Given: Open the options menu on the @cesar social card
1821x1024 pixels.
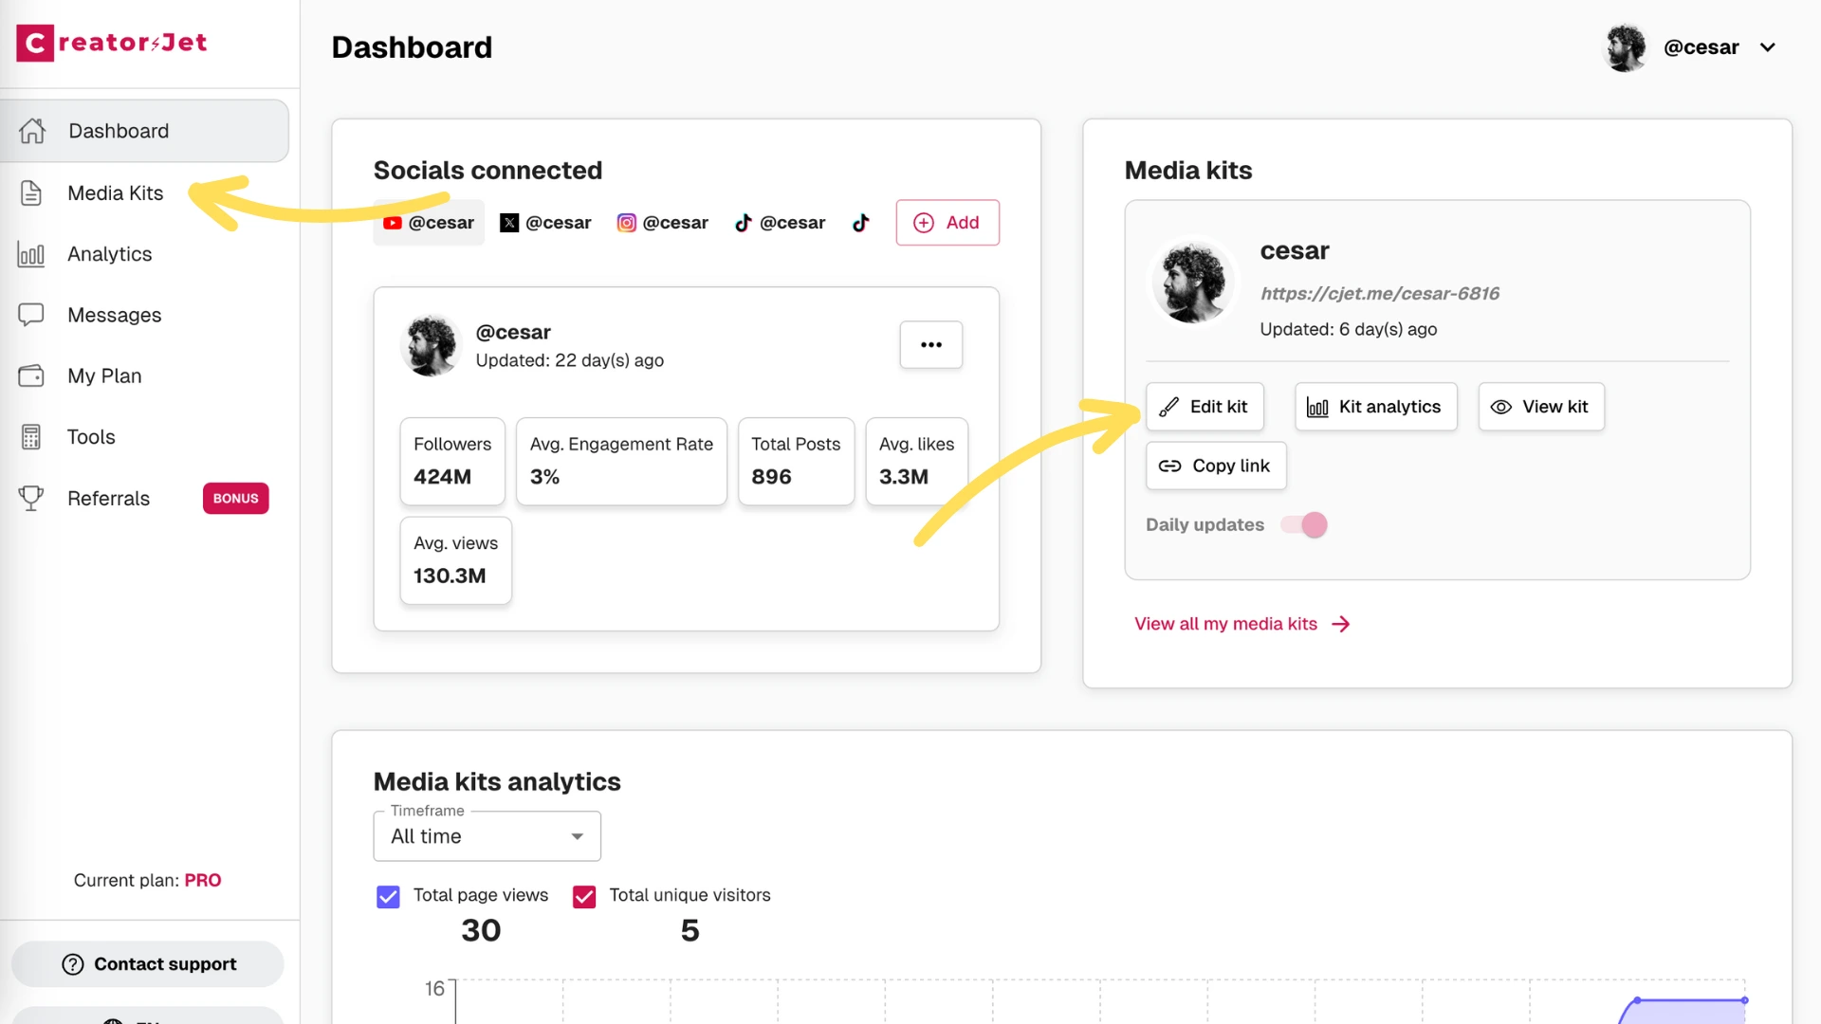Looking at the screenshot, I should [x=930, y=345].
